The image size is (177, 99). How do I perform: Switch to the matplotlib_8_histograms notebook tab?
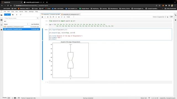(x=70, y=14)
